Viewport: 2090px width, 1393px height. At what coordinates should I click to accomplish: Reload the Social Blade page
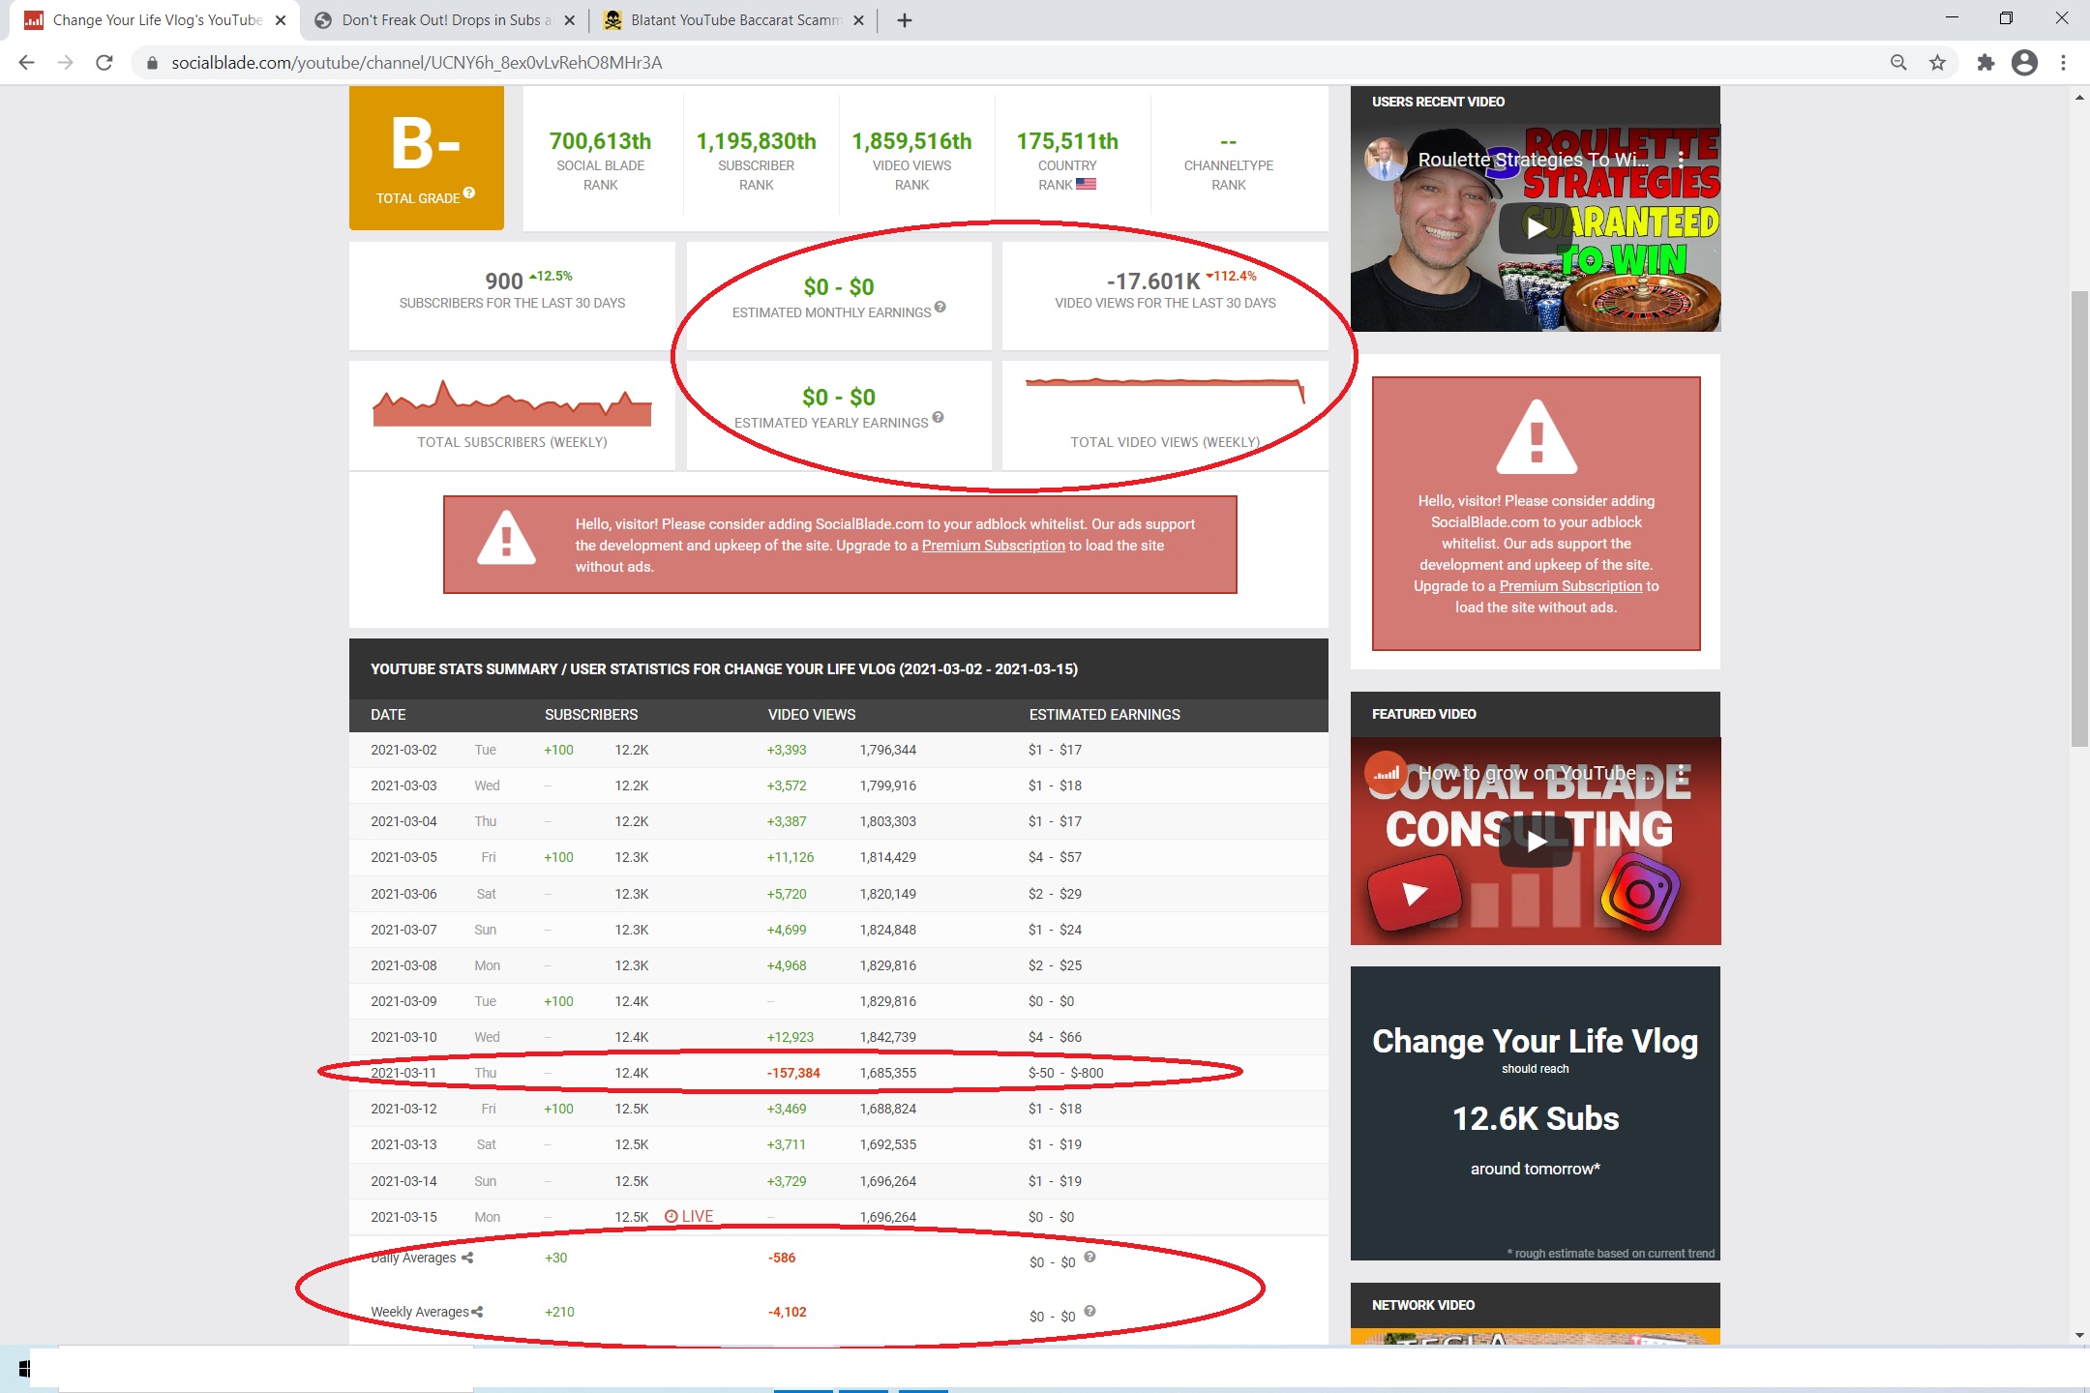[104, 63]
